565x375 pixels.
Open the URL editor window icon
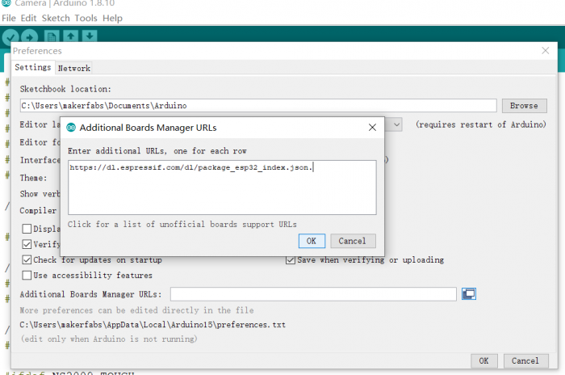click(469, 294)
